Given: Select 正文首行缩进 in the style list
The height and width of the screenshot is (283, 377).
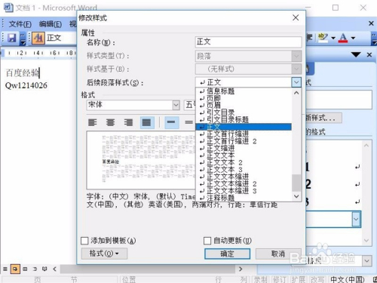Looking at the screenshot, I should (x=244, y=134).
